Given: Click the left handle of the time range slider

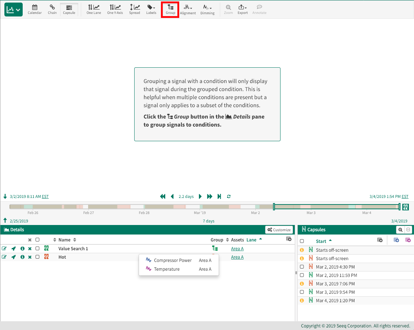Looking at the screenshot, I should [x=274, y=207].
